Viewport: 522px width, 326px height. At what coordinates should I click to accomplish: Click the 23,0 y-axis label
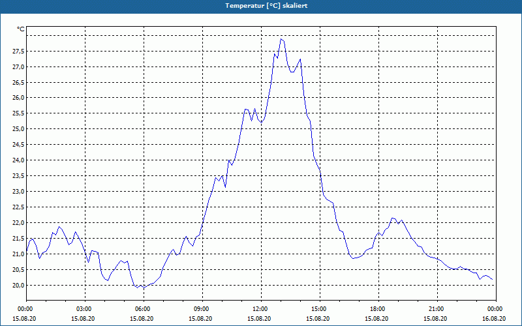coord(19,192)
